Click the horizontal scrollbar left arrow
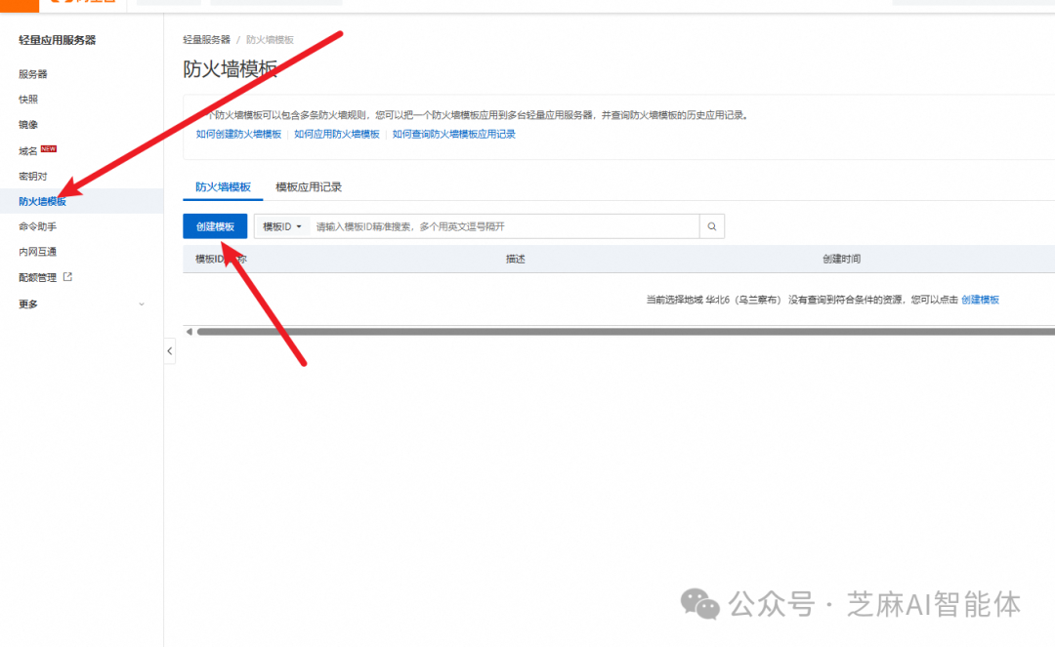1055x647 pixels. [x=190, y=331]
